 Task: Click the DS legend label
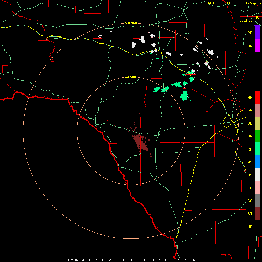[250, 175]
